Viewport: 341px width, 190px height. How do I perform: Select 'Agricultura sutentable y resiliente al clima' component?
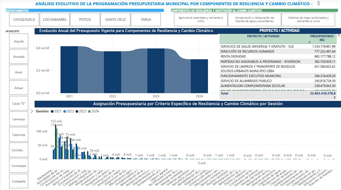click(x=200, y=19)
